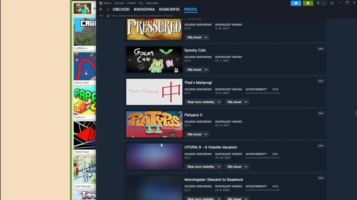Click Morningstar achievements progress bar
The image size is (357, 200).
click(262, 190)
